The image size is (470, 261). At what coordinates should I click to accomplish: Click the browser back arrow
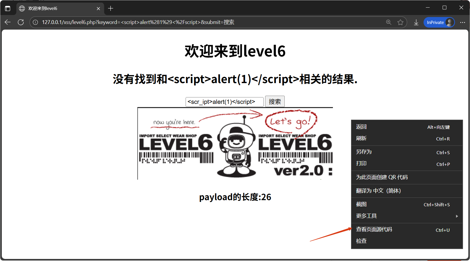coord(8,22)
